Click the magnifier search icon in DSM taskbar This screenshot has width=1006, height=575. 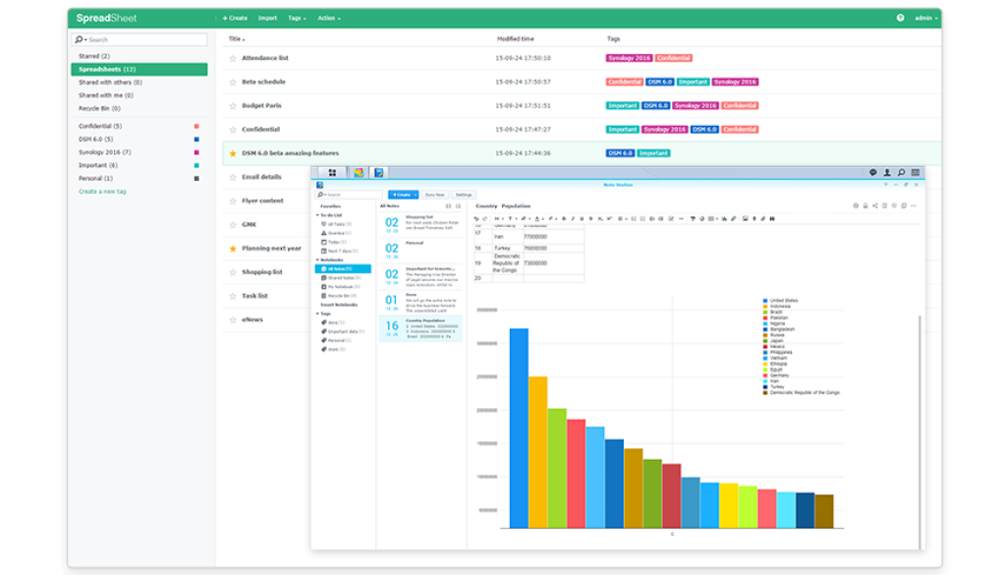coord(902,173)
